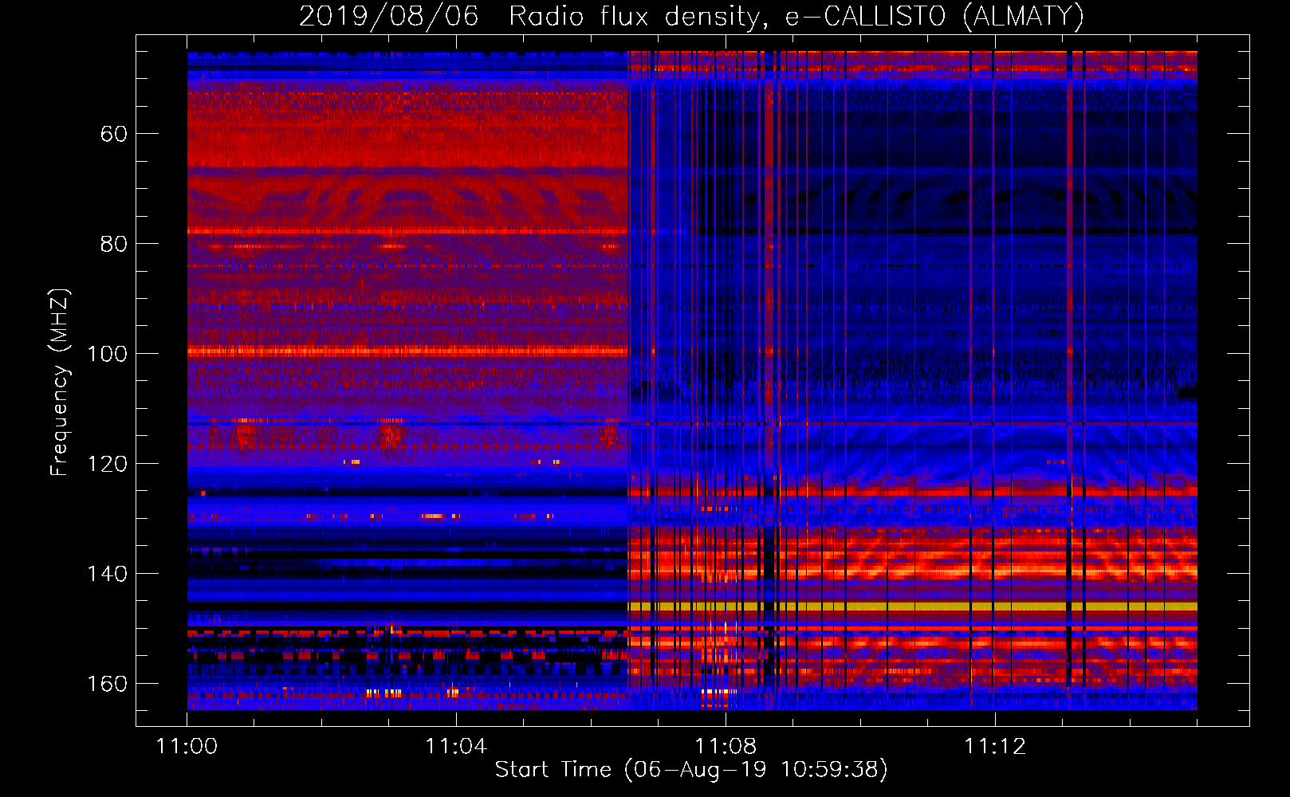Click the plot title 'Radio flux density, e-CALLISTO (ALMATY)'
This screenshot has height=797, width=1290.
(x=796, y=17)
